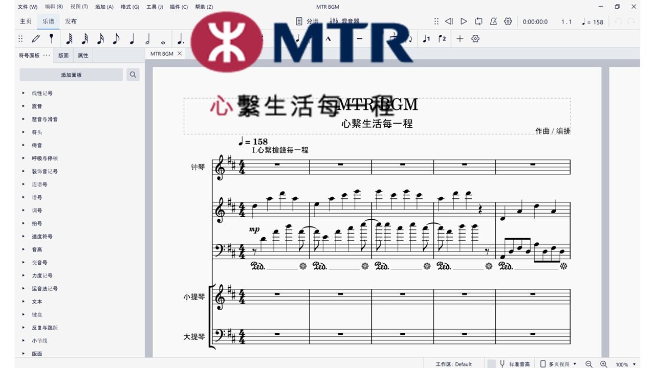Switch to the 发布 tab
Screen dimensions: 655x368
click(71, 21)
